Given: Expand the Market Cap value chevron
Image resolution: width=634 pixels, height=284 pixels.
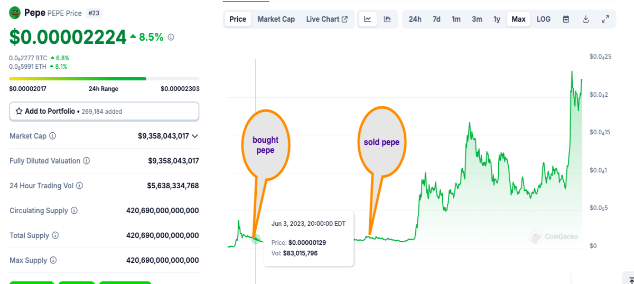Looking at the screenshot, I should point(195,136).
